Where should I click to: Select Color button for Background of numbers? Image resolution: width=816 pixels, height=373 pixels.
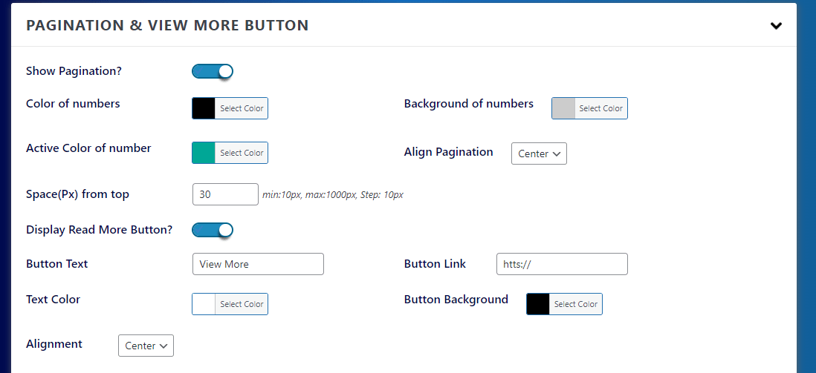[601, 108]
